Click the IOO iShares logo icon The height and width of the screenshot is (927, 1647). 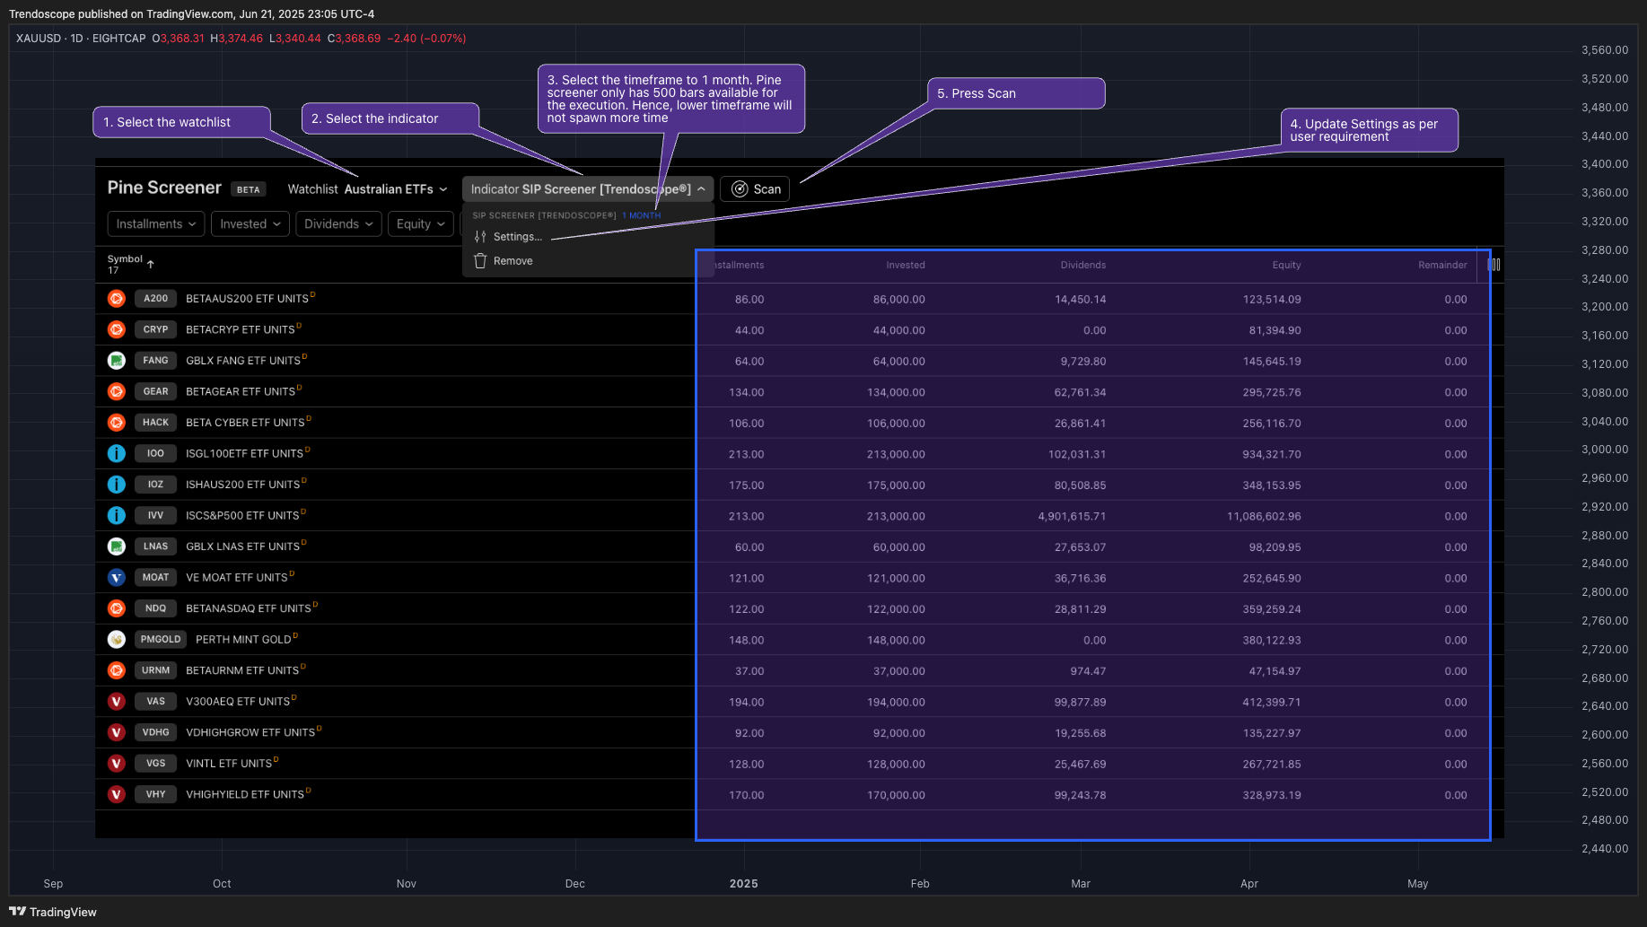pyautogui.click(x=117, y=454)
